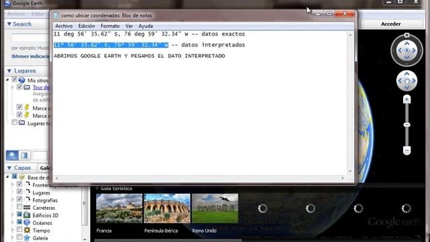Click Notepad horizontal scrollbar right arrow
The width and height of the screenshot is (430, 242).
[x=343, y=178]
